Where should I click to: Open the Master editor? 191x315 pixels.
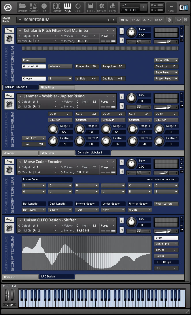(x=33, y=8)
